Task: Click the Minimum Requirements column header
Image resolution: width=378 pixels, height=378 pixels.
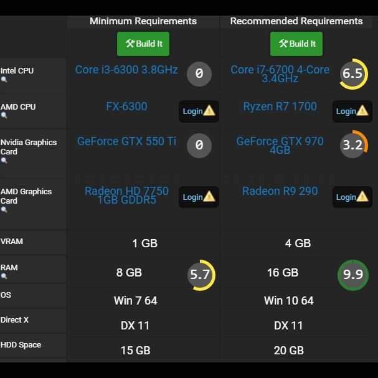Action: [143, 21]
